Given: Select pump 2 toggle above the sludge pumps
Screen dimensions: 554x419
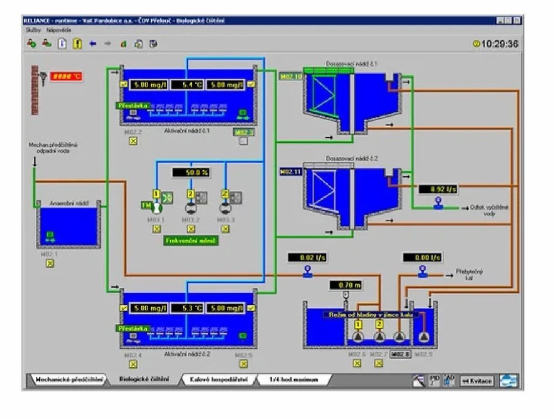Looking at the screenshot, I should tap(379, 324).
